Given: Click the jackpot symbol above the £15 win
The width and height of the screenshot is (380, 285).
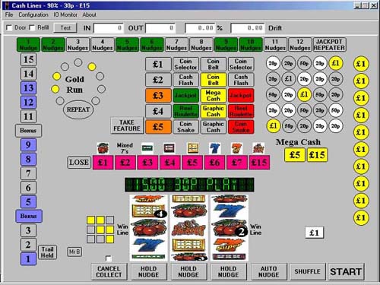Looking at the screenshot, I should pos(259,148).
